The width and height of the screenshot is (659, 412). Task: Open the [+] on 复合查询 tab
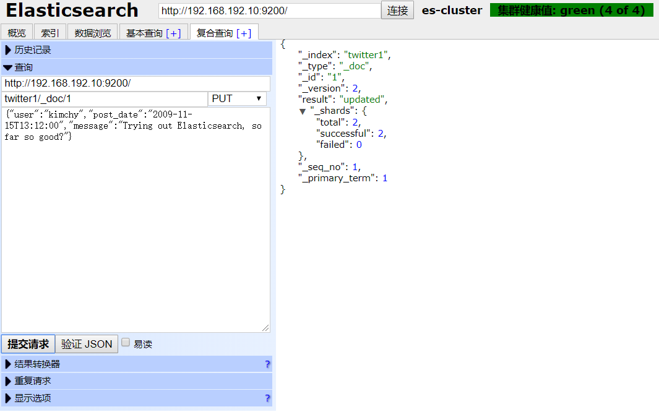pyautogui.click(x=244, y=33)
